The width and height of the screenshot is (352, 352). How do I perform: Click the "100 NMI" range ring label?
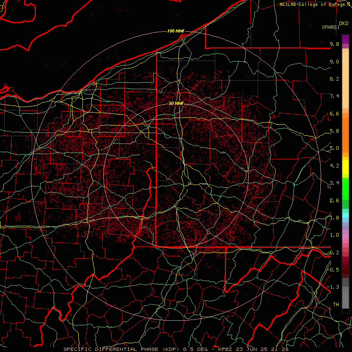pyautogui.click(x=176, y=31)
